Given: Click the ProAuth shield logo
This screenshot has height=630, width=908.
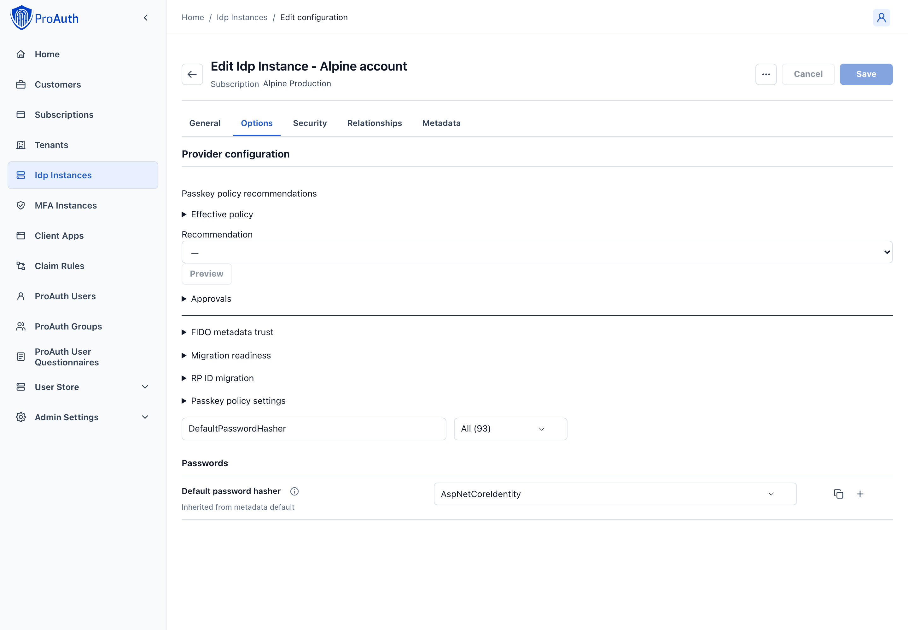Looking at the screenshot, I should [x=21, y=18].
